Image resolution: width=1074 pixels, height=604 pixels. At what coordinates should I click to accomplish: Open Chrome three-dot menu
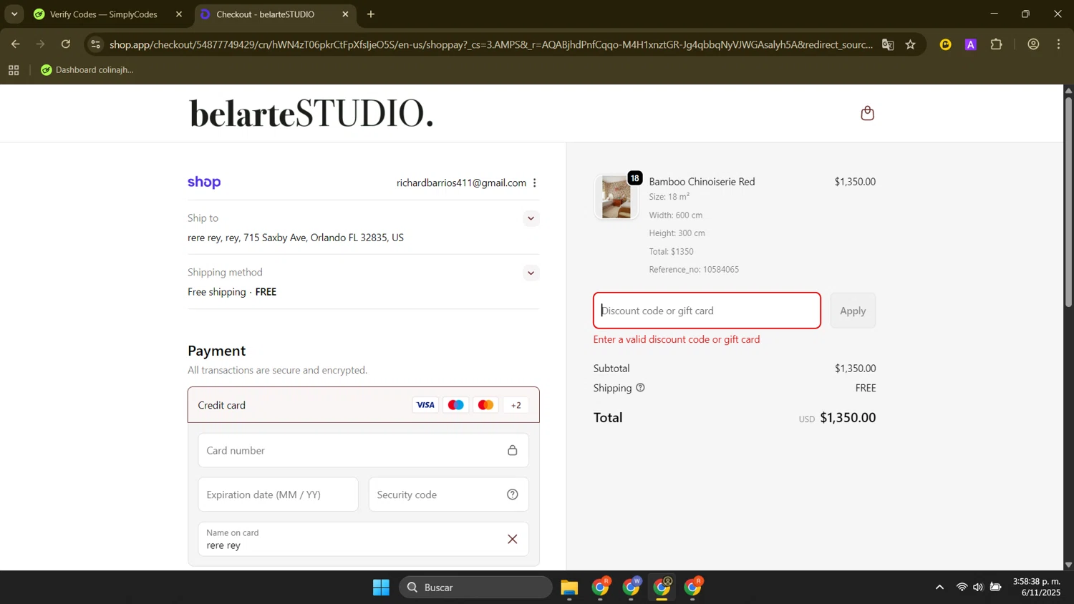point(1058,44)
